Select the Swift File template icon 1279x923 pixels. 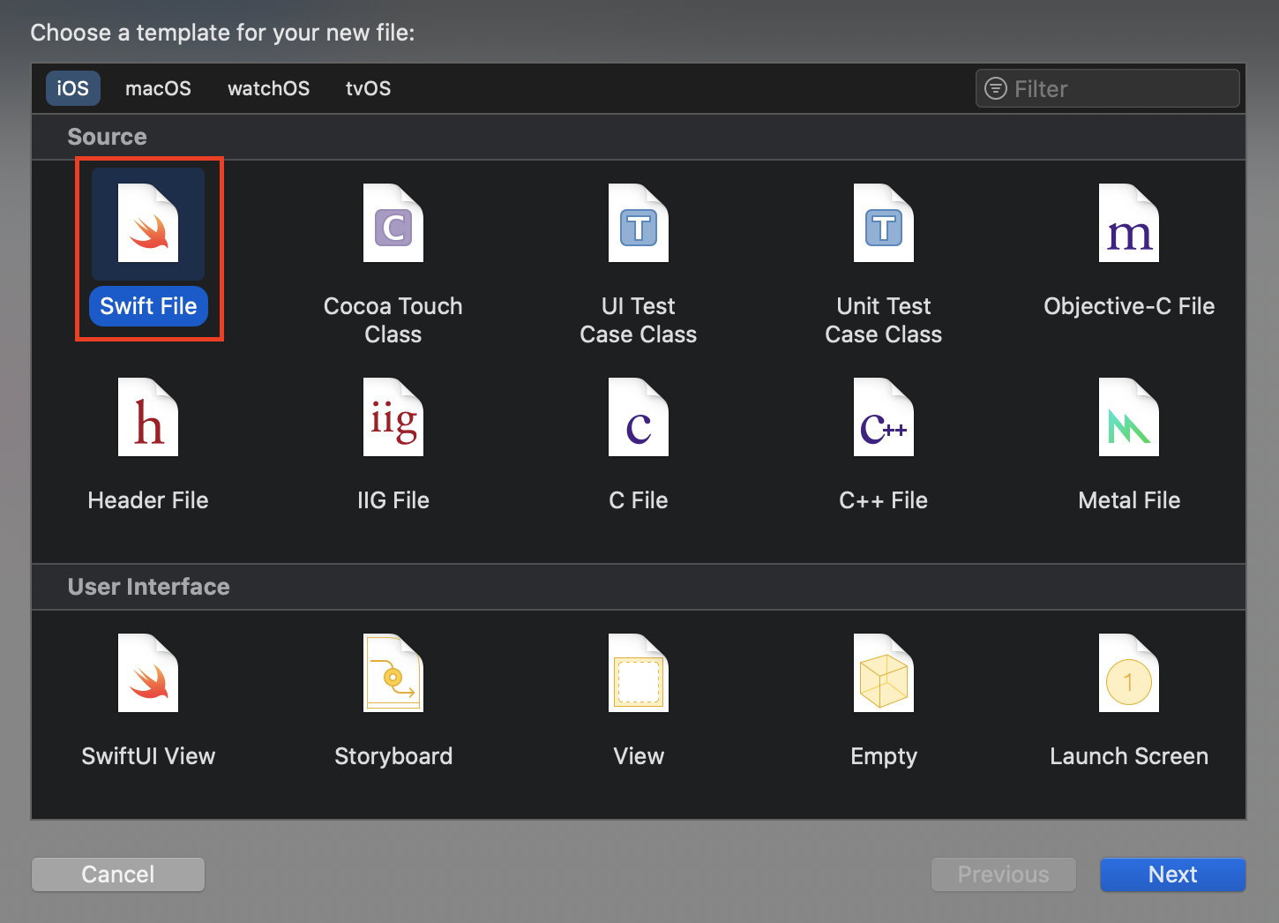point(148,223)
